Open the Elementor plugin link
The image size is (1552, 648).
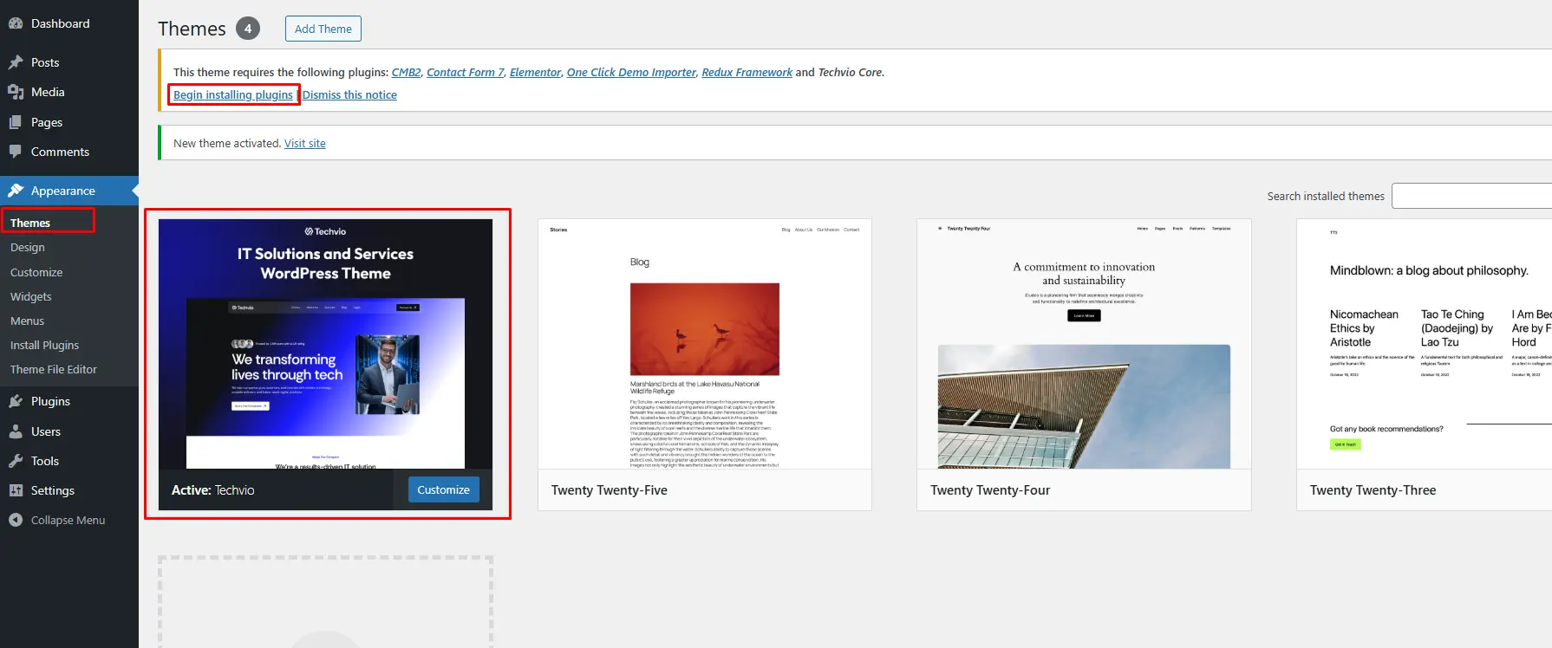[536, 72]
